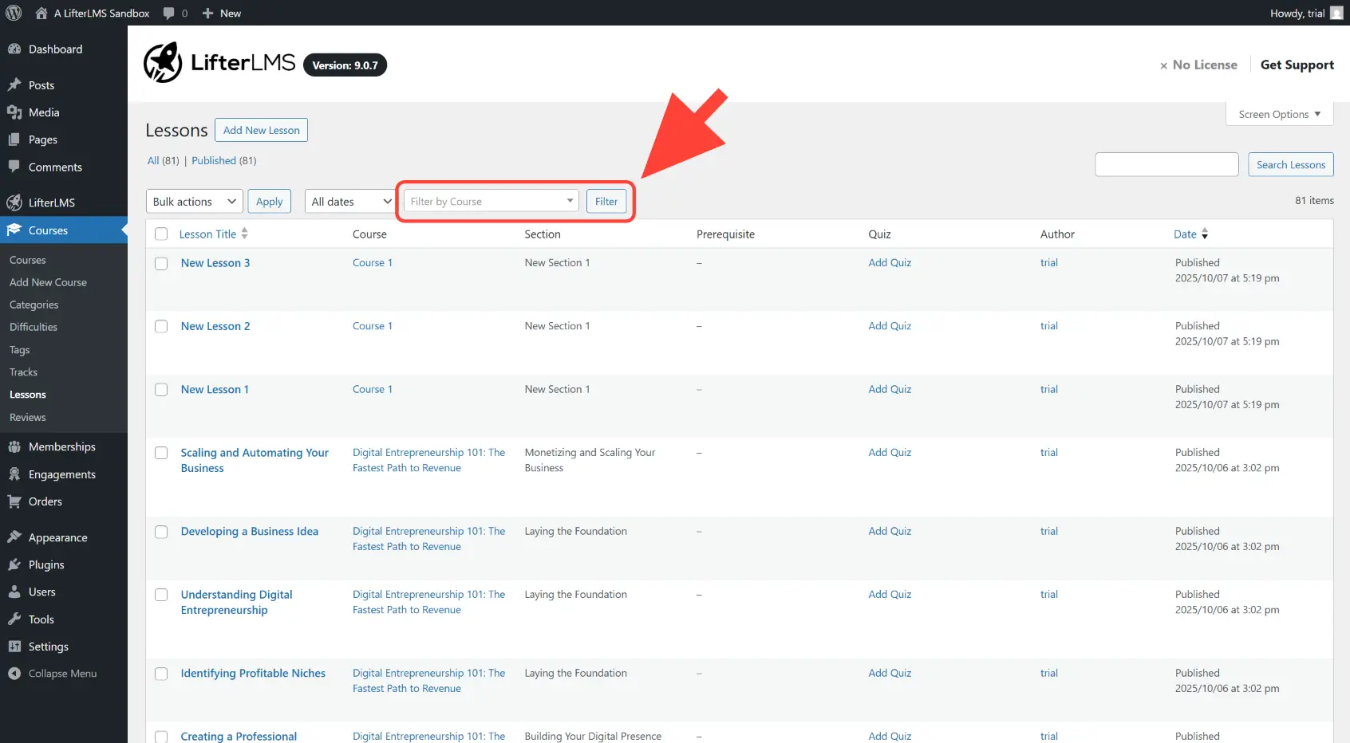The image size is (1350, 743).
Task: Click Add Quiz for New Lesson 1
Action: 889,389
